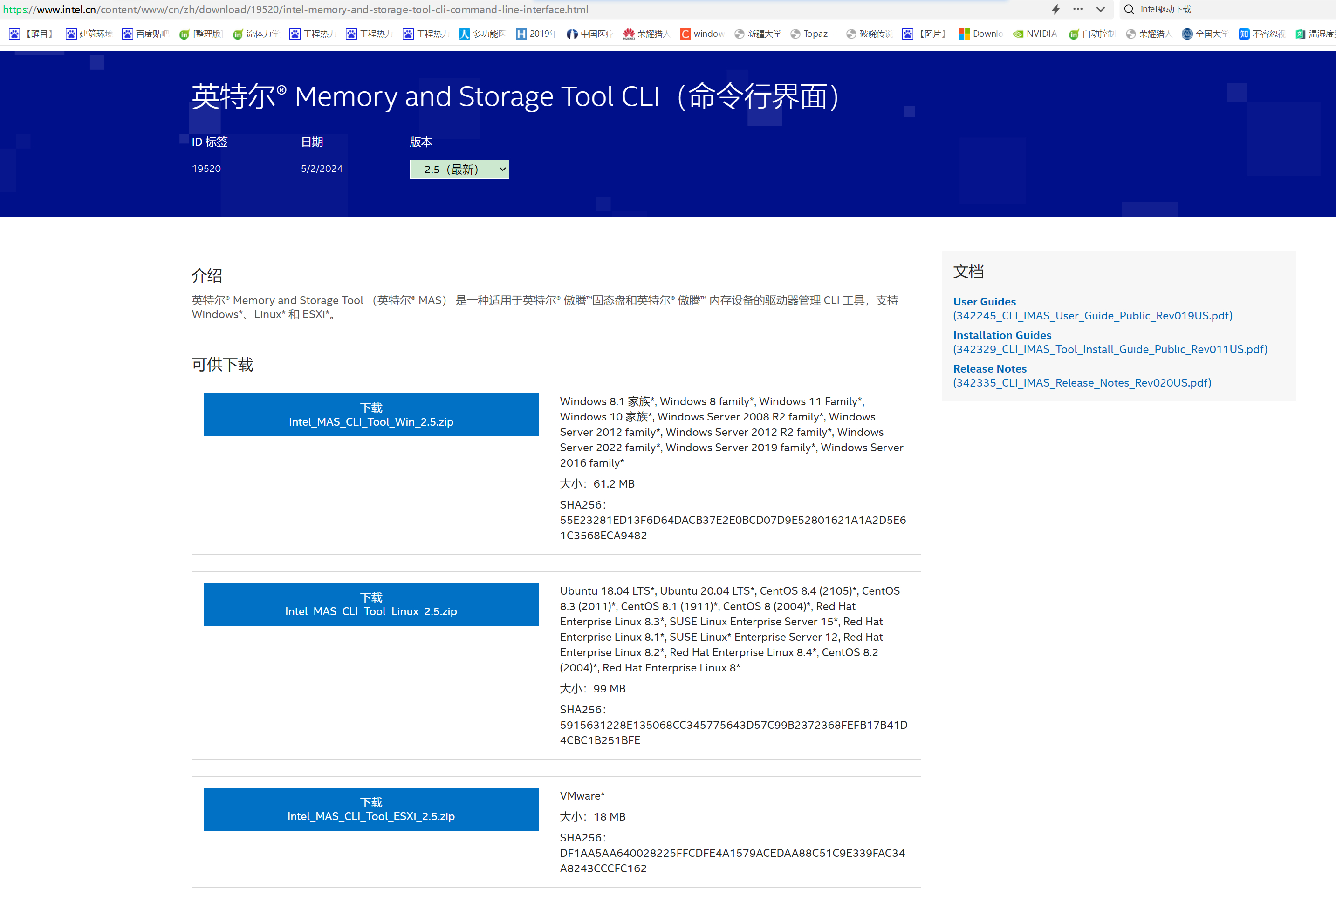1336x902 pixels.
Task: Open the 不容忽视 Zhihu bookmark
Action: tap(1261, 34)
